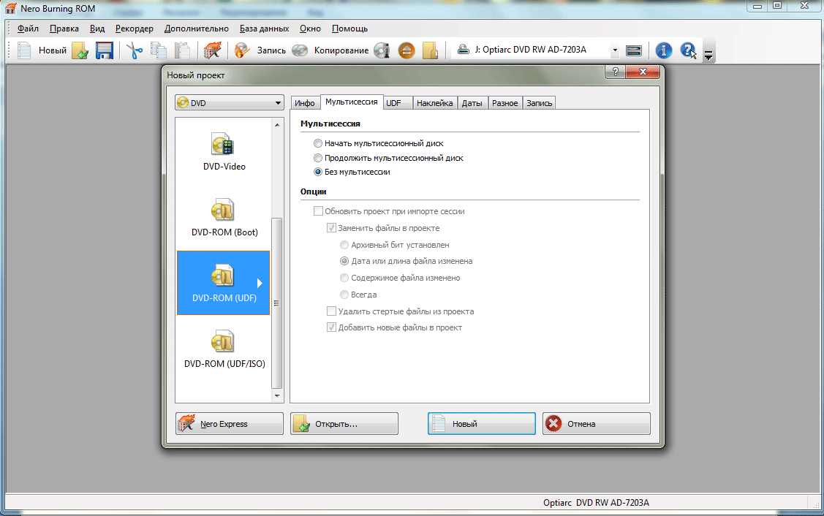Toggle Добавить новые файлы в проект checkbox
824x516 pixels.
click(332, 327)
